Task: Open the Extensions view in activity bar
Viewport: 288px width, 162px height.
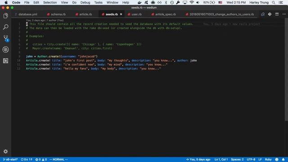Action: [x=6, y=61]
